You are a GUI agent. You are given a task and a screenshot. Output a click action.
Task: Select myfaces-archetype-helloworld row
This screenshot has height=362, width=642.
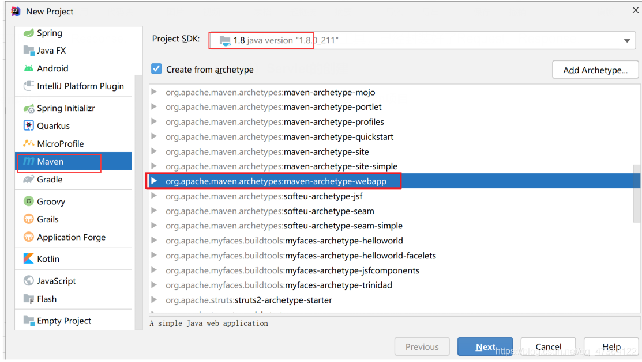point(391,241)
